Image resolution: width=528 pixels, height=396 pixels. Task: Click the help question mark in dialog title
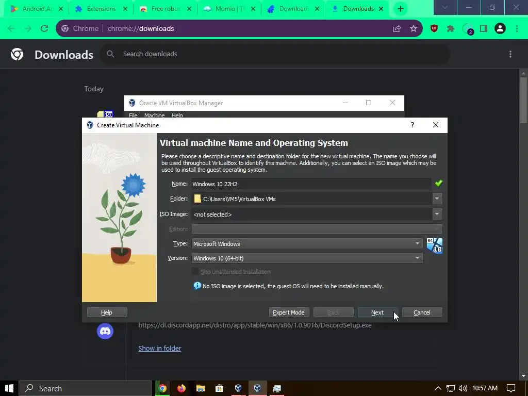tap(412, 125)
